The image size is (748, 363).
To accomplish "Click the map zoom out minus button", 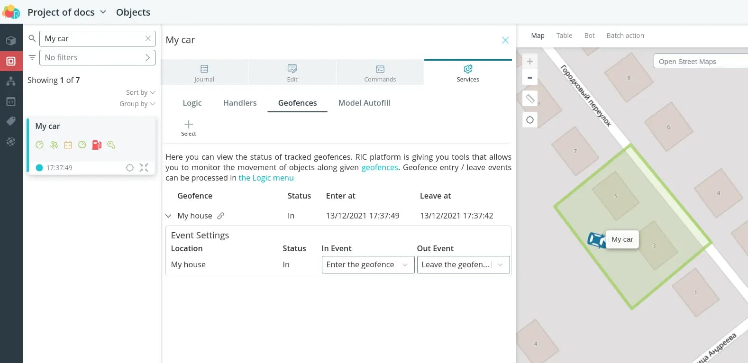I will click(529, 77).
